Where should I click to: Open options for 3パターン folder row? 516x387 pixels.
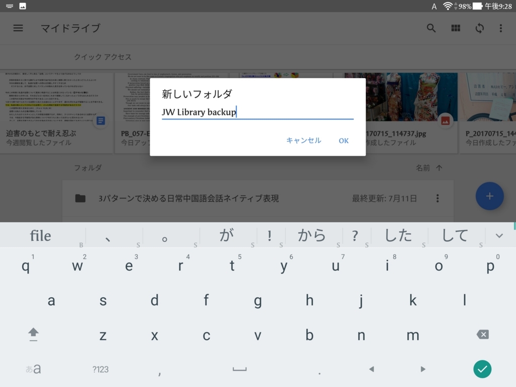coord(437,198)
